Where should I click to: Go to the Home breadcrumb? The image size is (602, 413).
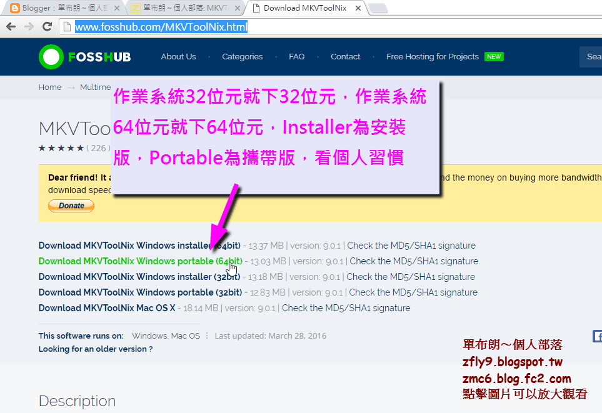pos(50,87)
